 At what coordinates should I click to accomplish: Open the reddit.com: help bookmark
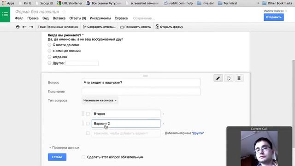pos(178,3)
